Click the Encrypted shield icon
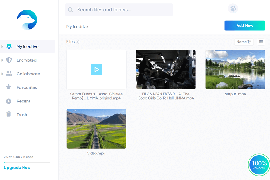This screenshot has height=180, width=270. tap(9, 60)
